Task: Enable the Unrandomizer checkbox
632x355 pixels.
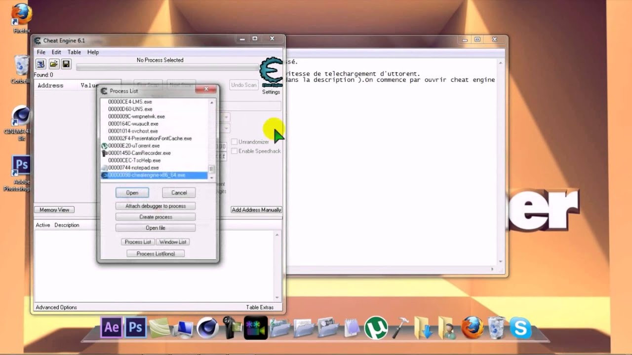Action: [x=235, y=142]
